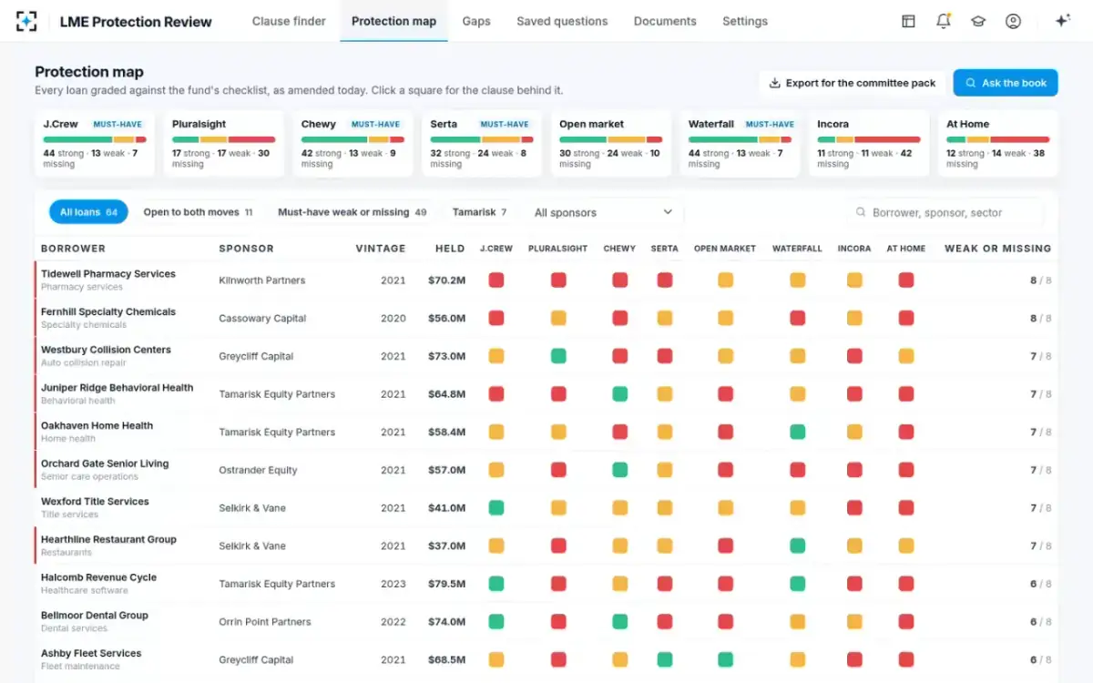Click the Borrower, sponsor, sector search field
1093x683 pixels.
pyautogui.click(x=945, y=212)
